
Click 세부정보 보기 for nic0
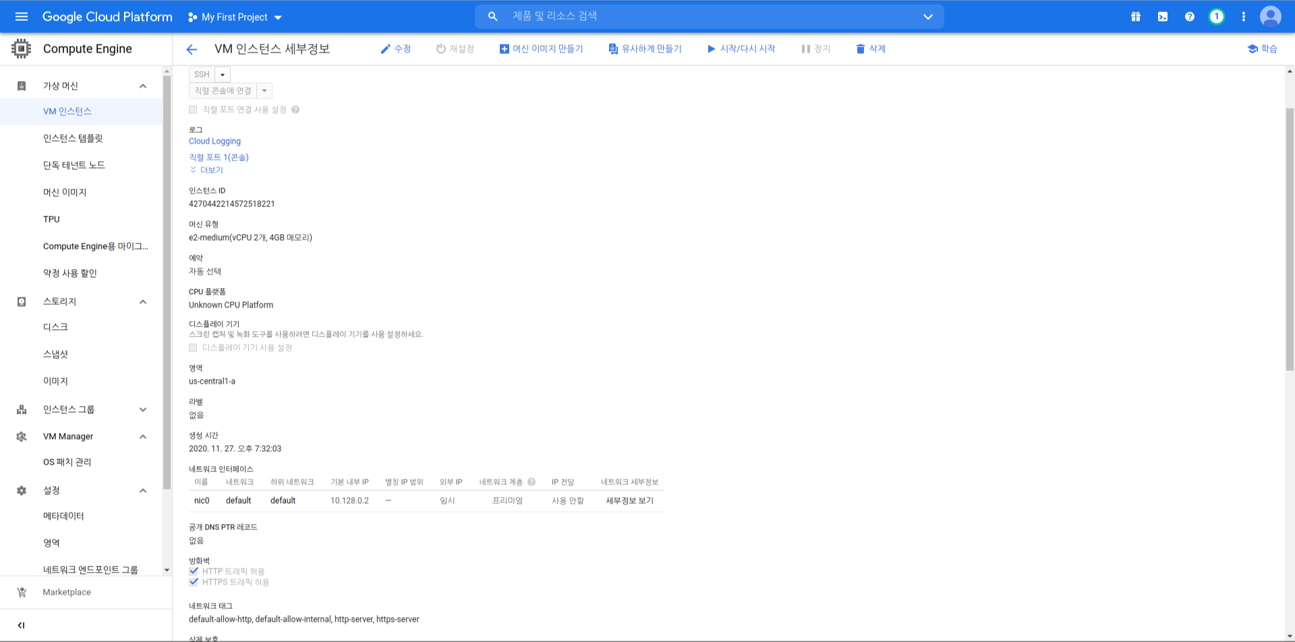[629, 500]
